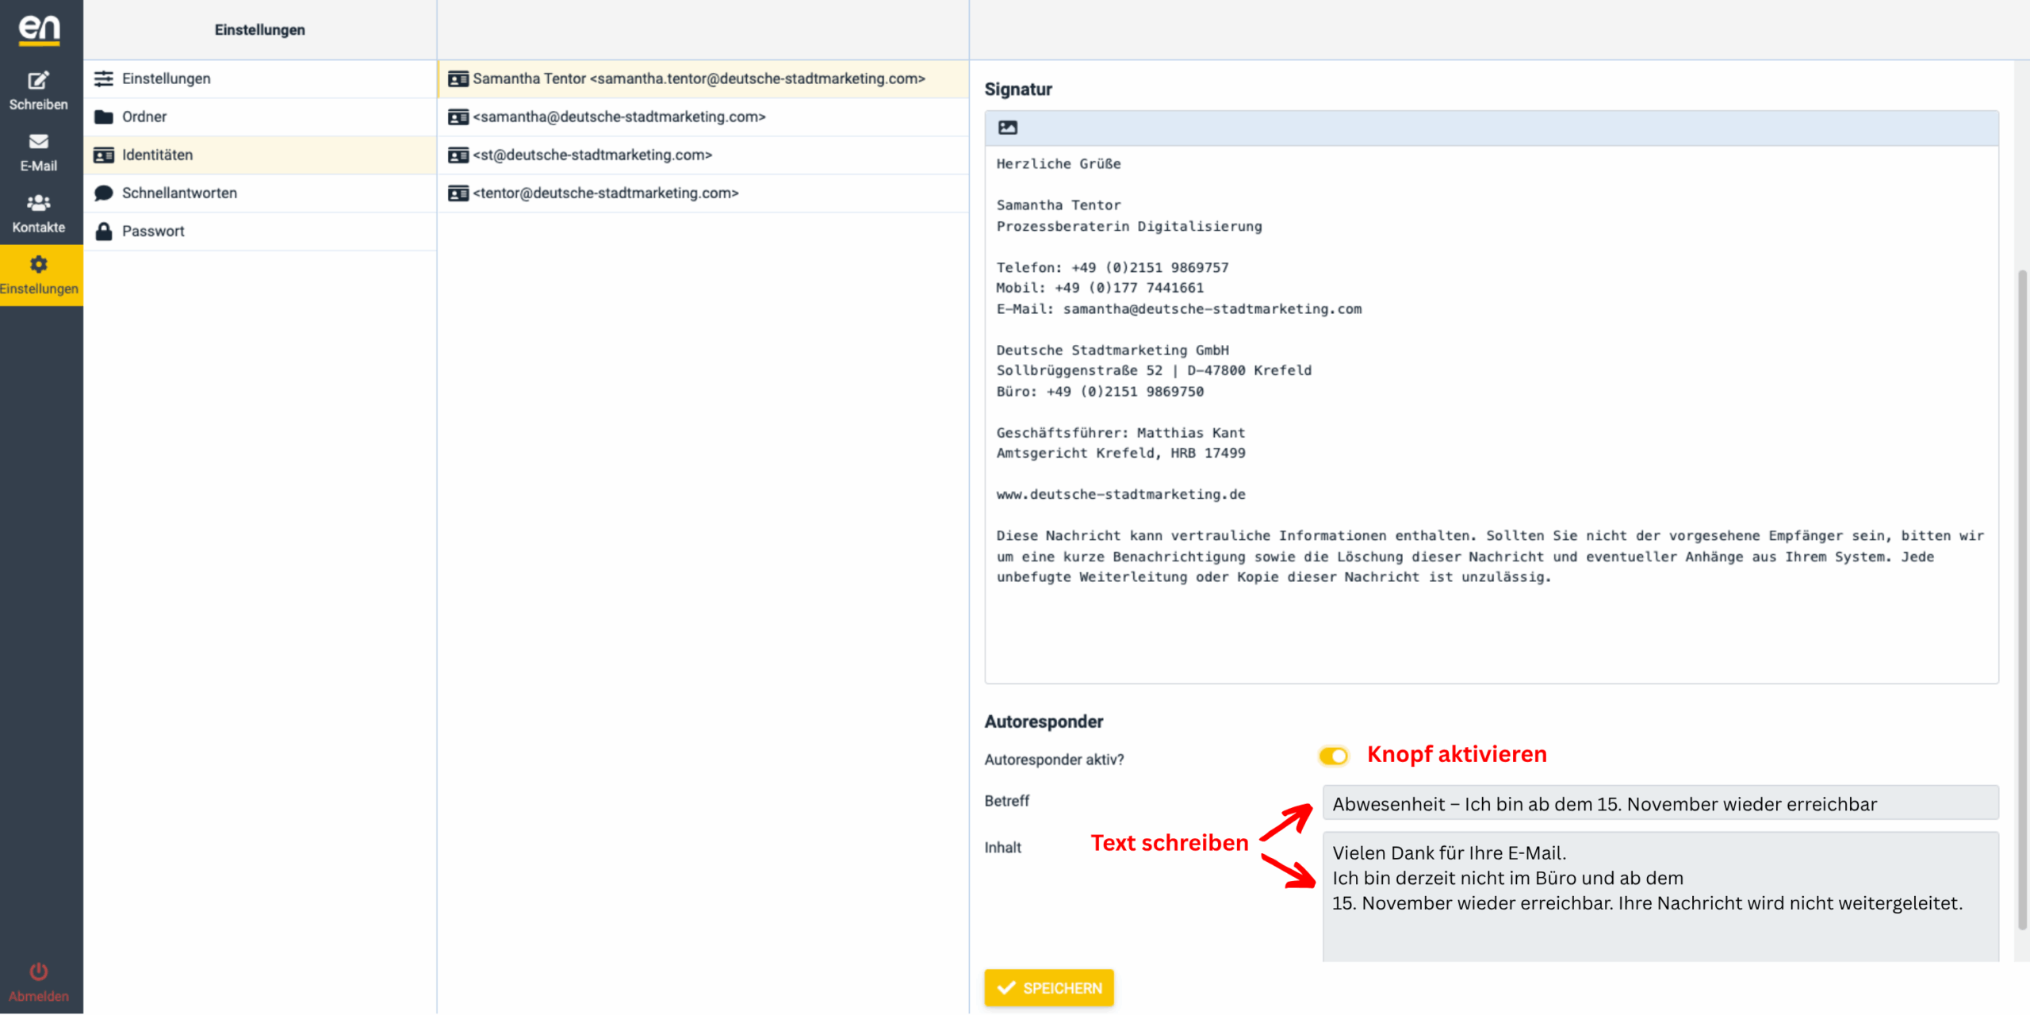Select identity tentor@deutsche-stadtmarketing.com

(x=606, y=193)
